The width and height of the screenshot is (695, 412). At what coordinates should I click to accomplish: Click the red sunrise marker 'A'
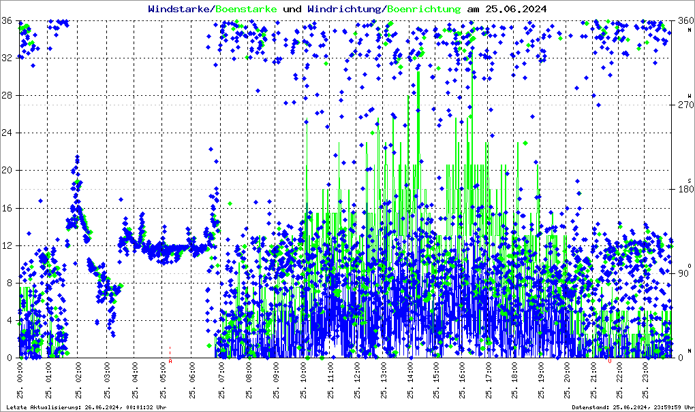click(170, 361)
